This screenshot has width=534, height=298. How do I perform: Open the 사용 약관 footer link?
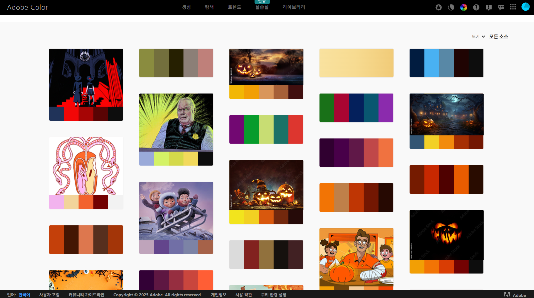244,295
